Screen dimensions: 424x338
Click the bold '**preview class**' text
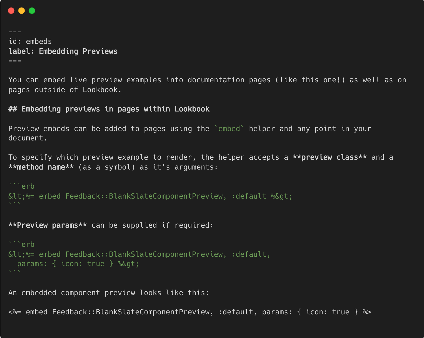click(x=330, y=157)
